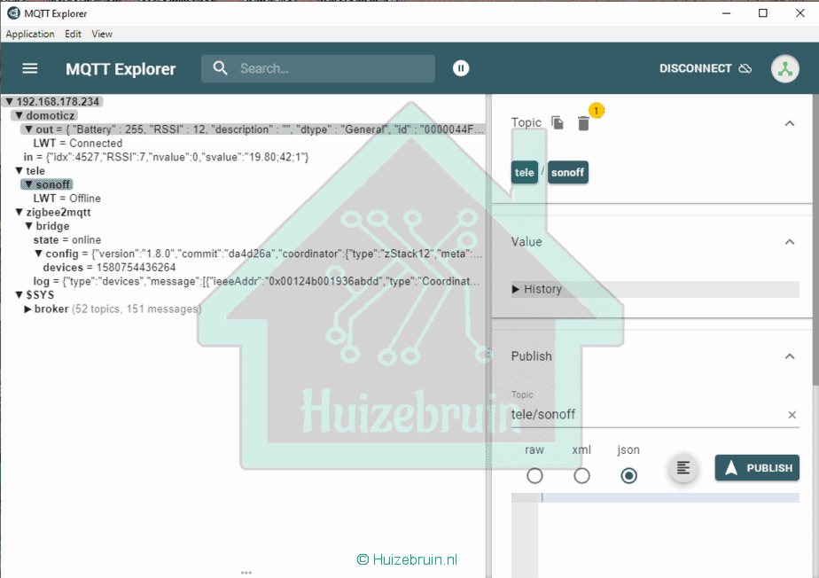The image size is (819, 578).
Task: Select the 'log' topic row
Action: (x=256, y=281)
